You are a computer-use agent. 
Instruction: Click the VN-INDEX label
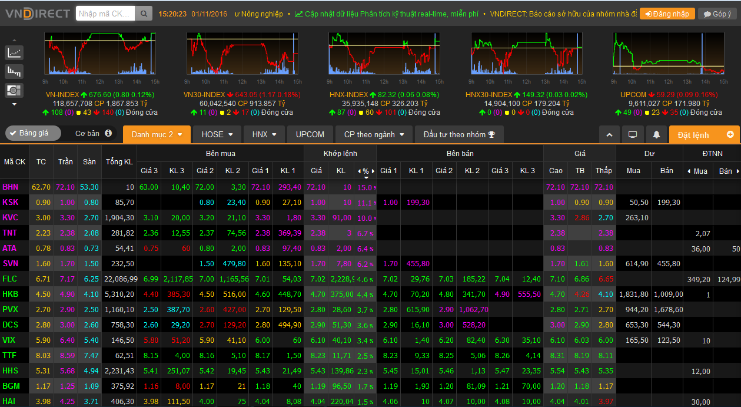point(62,94)
